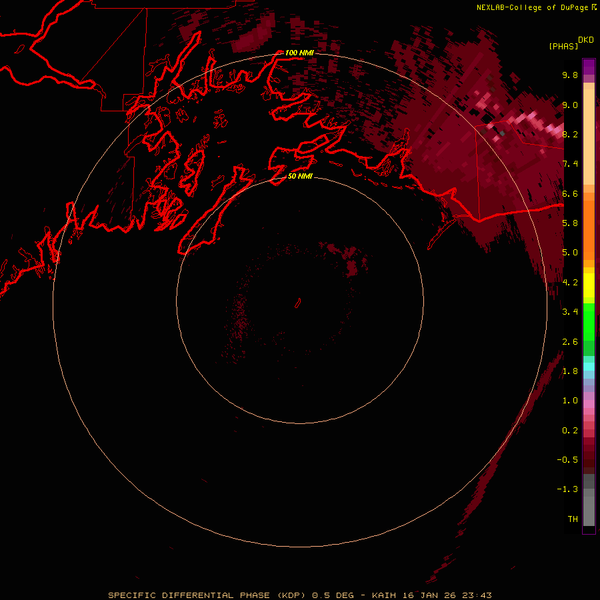The height and width of the screenshot is (600, 600).
Task: Click the [PHAS] units label
Action: pos(563,46)
